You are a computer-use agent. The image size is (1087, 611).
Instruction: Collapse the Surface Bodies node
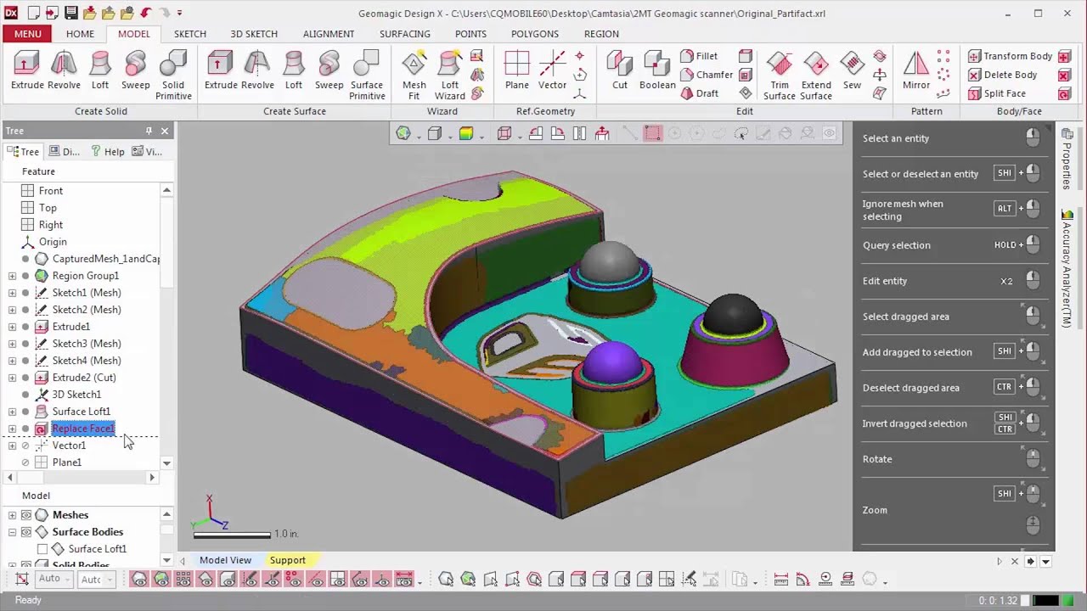(12, 532)
